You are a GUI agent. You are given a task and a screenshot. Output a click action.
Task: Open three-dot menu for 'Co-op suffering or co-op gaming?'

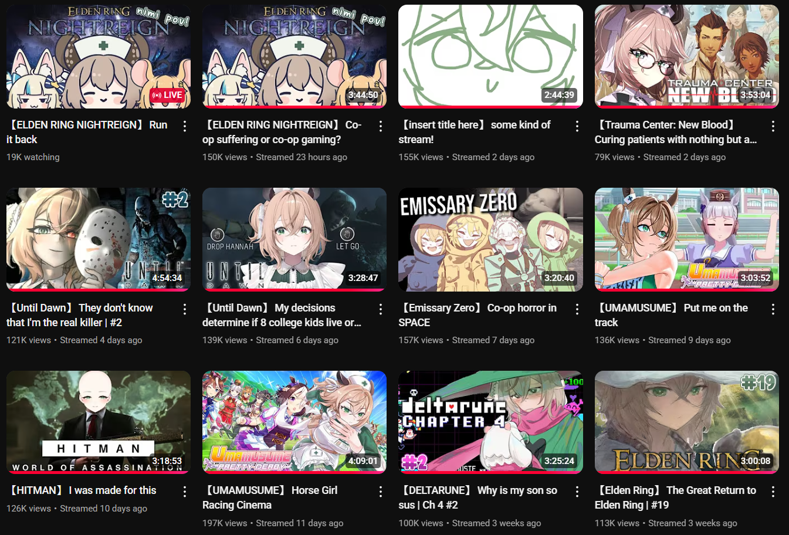tap(381, 126)
